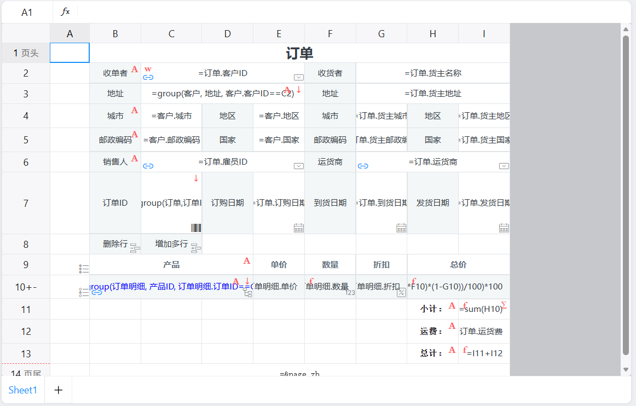
Task: Click the calendar icon in 订单.发货日期 cell
Action: 504,228
